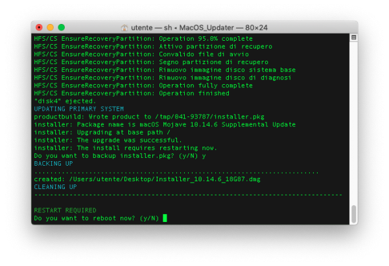The height and width of the screenshot is (266, 389).
Task: Click the 'Do you want to reboot now?' prompt
Action: point(96,218)
